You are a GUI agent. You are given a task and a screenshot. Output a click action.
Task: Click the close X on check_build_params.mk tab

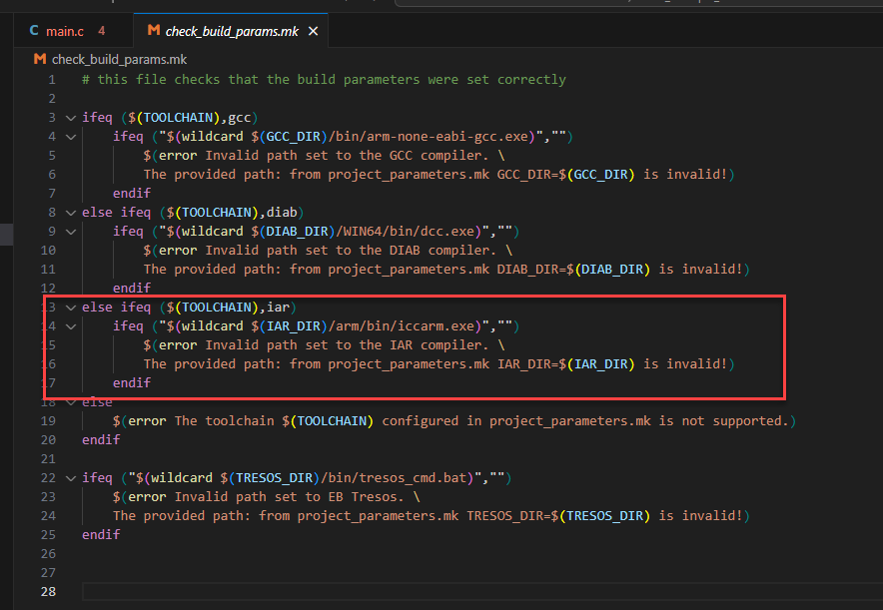[313, 31]
